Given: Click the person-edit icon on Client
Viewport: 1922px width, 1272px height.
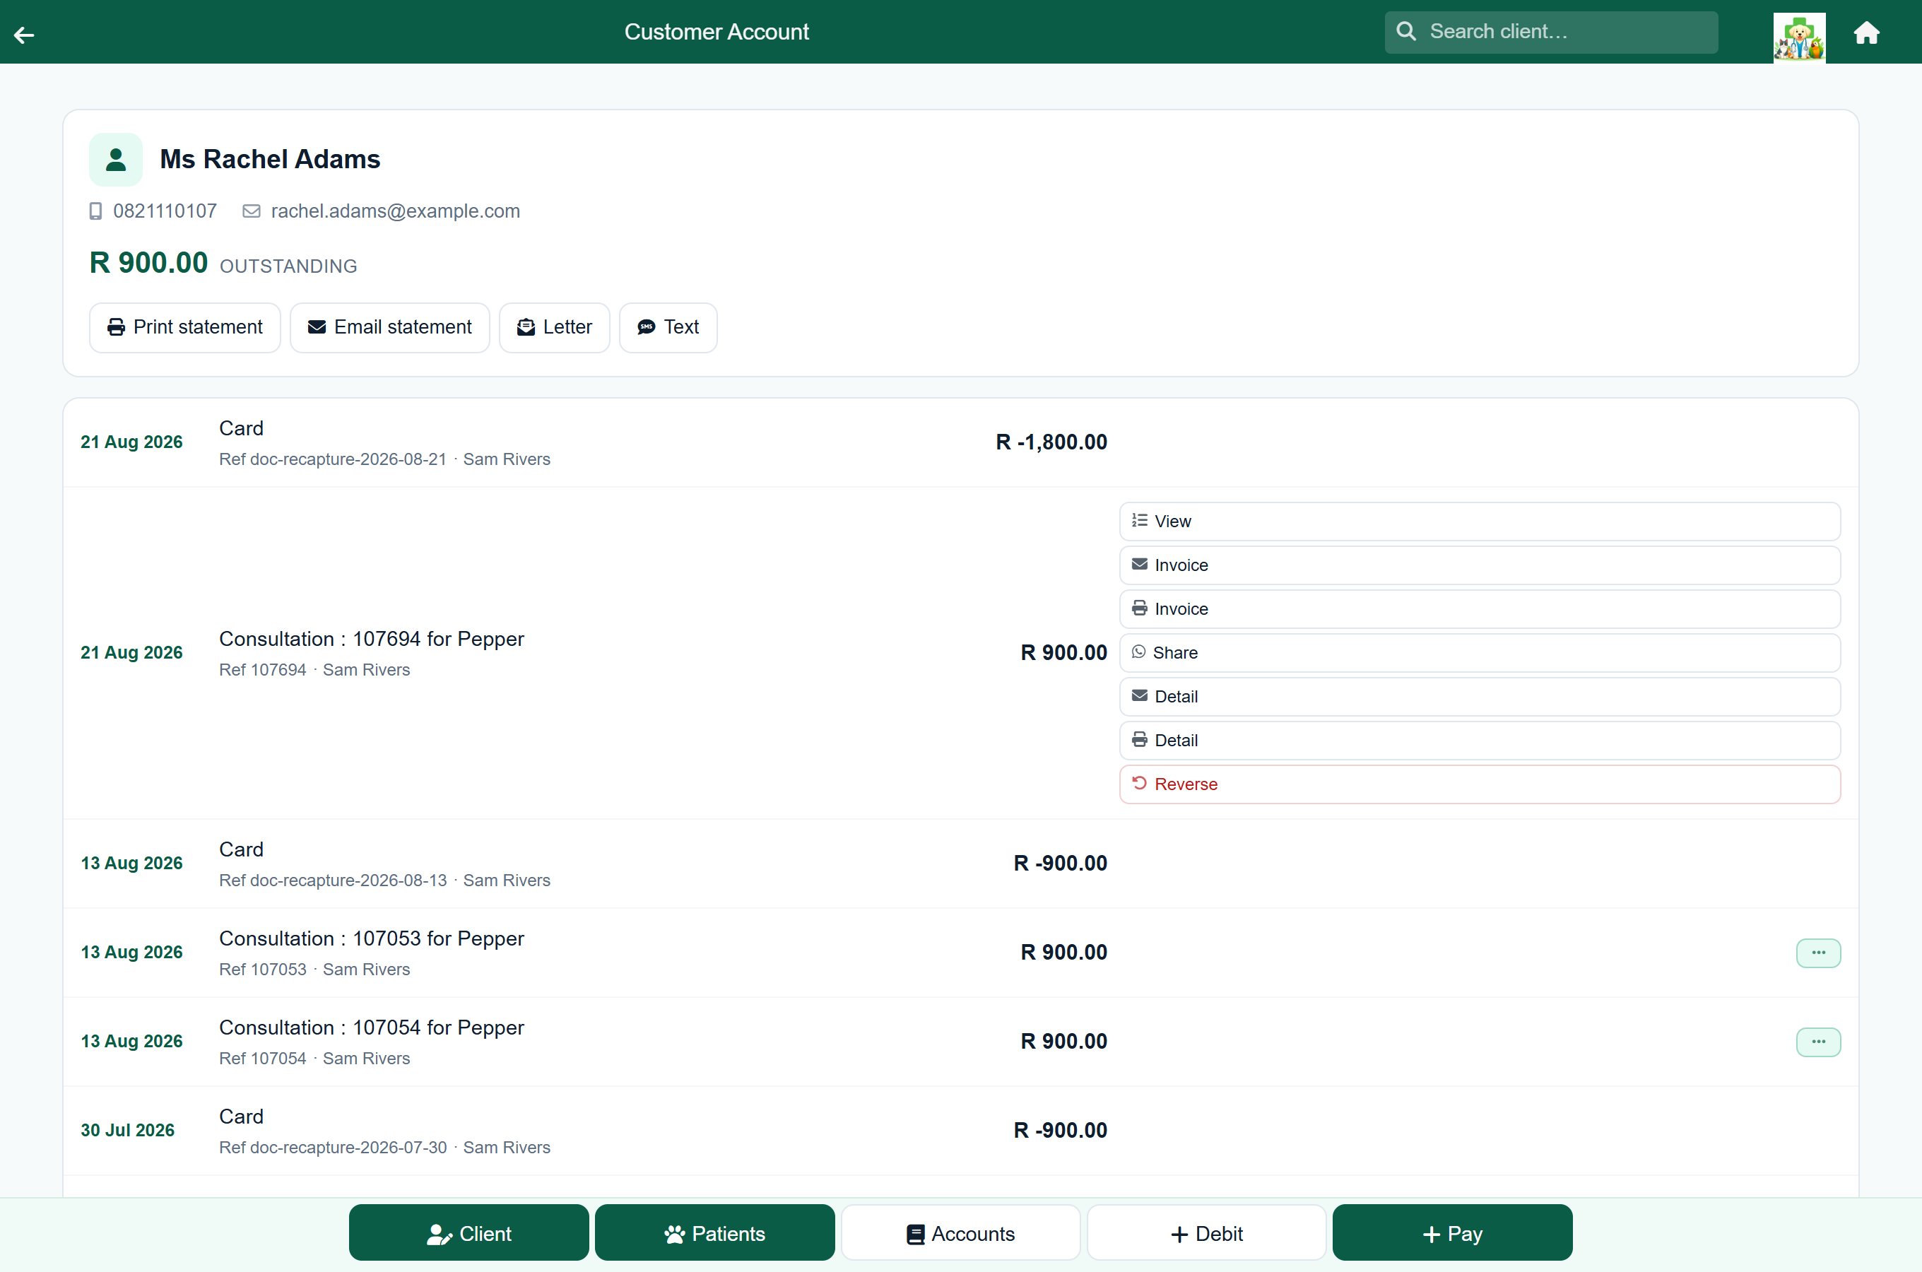Looking at the screenshot, I should pos(439,1234).
